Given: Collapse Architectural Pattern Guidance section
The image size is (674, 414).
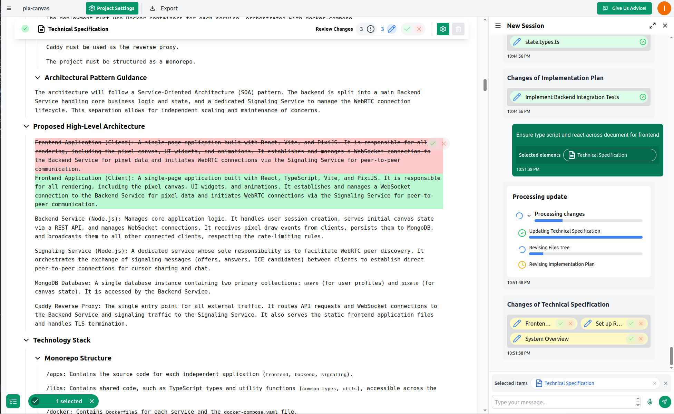Looking at the screenshot, I should (38, 78).
